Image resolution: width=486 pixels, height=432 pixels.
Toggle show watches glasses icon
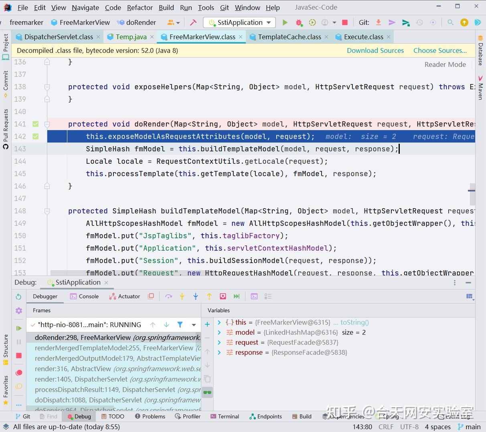click(x=207, y=392)
